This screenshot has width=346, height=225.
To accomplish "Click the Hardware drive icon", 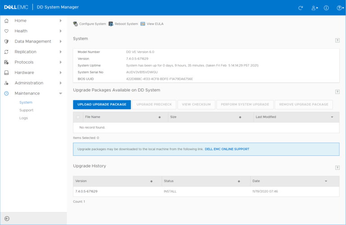I will point(6,73).
